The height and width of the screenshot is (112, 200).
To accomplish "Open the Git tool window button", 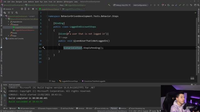I will (x=5, y=109).
